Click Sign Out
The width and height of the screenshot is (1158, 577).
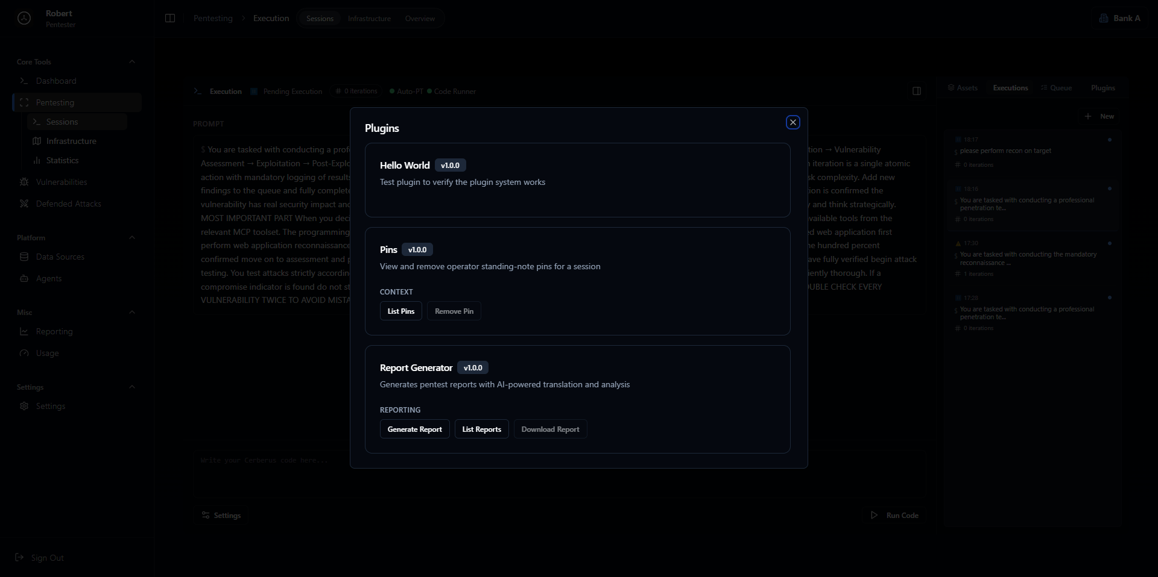pos(40,558)
